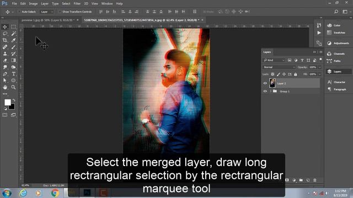Select the Eraser tool
Screen dimensions: 353x198
coord(5,61)
